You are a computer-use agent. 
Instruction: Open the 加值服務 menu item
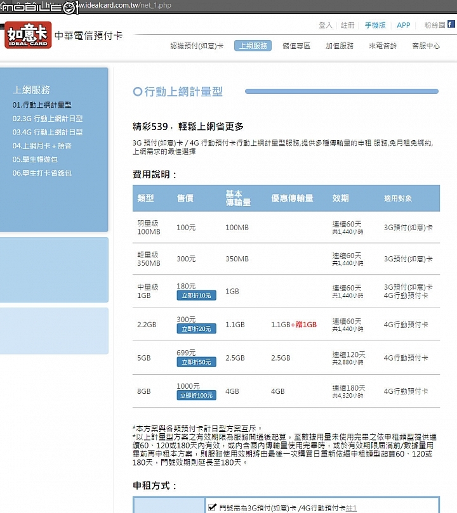click(340, 46)
